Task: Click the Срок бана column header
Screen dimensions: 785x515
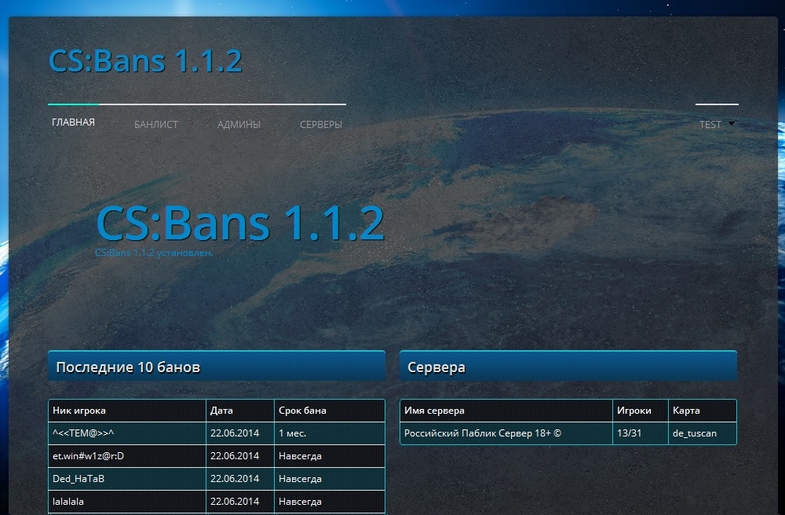Action: 330,411
